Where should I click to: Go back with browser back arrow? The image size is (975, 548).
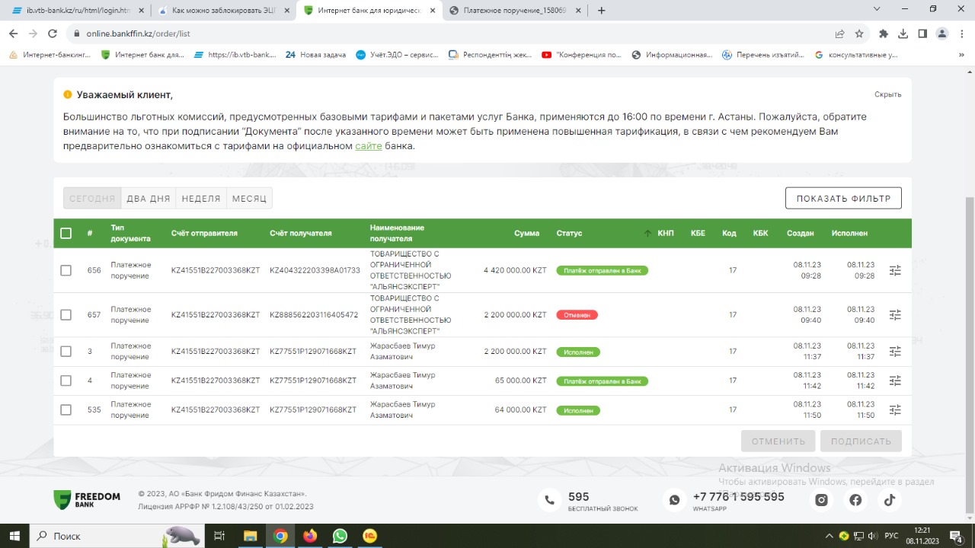click(13, 33)
